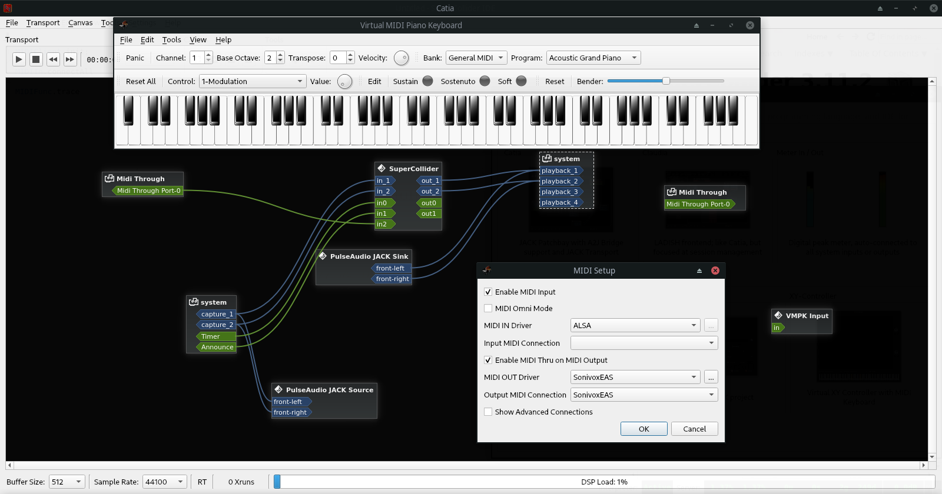Image resolution: width=942 pixels, height=494 pixels.
Task: Check Show Advanced Connections
Action: [488, 412]
